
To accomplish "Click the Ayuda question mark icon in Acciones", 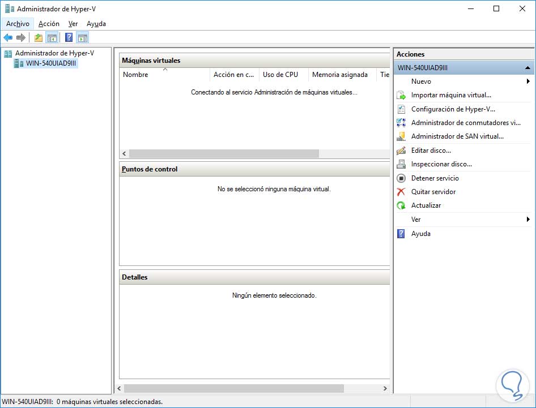I will coord(401,234).
